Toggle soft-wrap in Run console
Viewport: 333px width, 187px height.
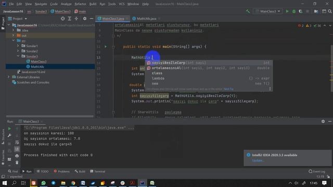[x=17, y=142]
